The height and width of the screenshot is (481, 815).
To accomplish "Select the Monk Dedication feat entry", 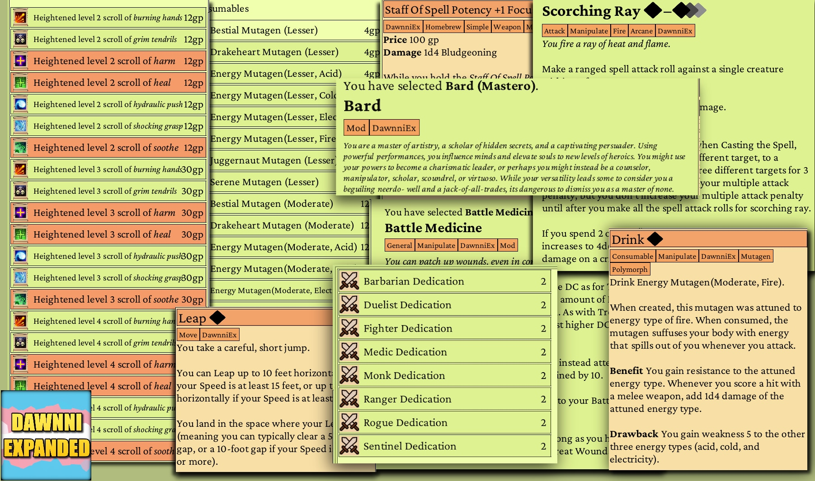I will click(444, 375).
